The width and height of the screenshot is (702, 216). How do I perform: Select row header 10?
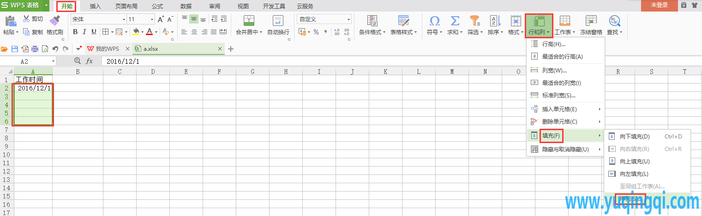click(6, 154)
